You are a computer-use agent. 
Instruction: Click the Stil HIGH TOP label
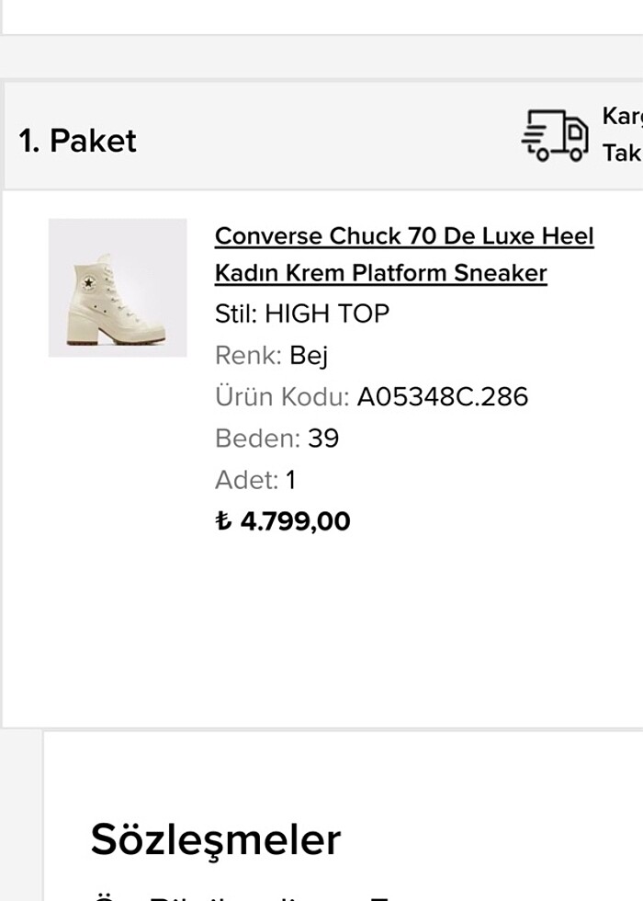tap(303, 314)
